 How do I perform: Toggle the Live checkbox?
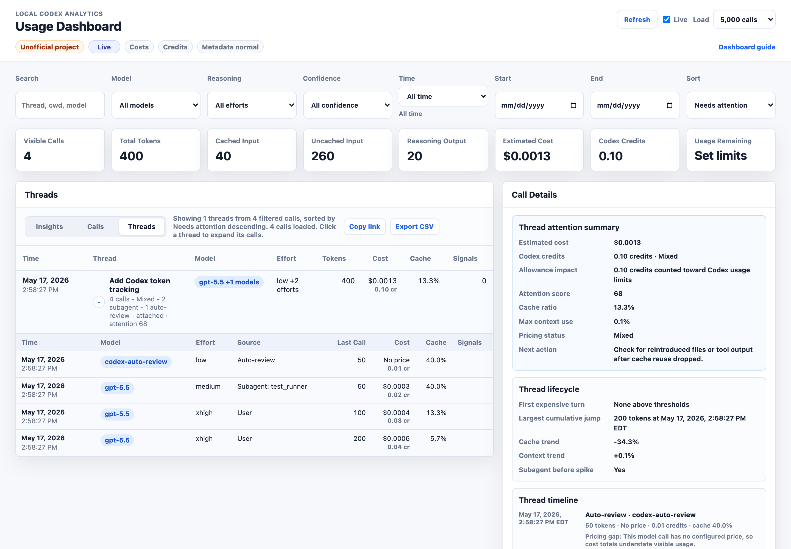[x=666, y=19]
